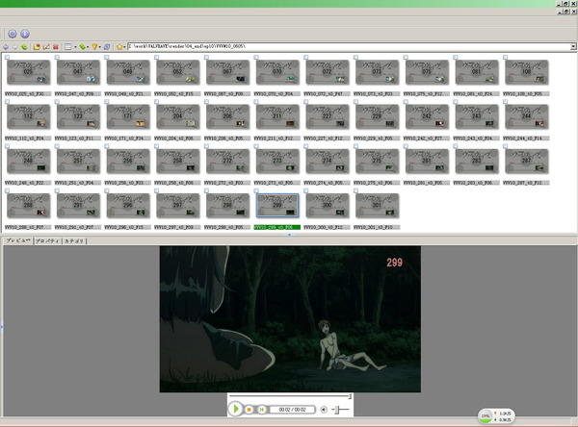Select thumbnail 204
The height and width of the screenshot is (427, 578).
point(177,117)
